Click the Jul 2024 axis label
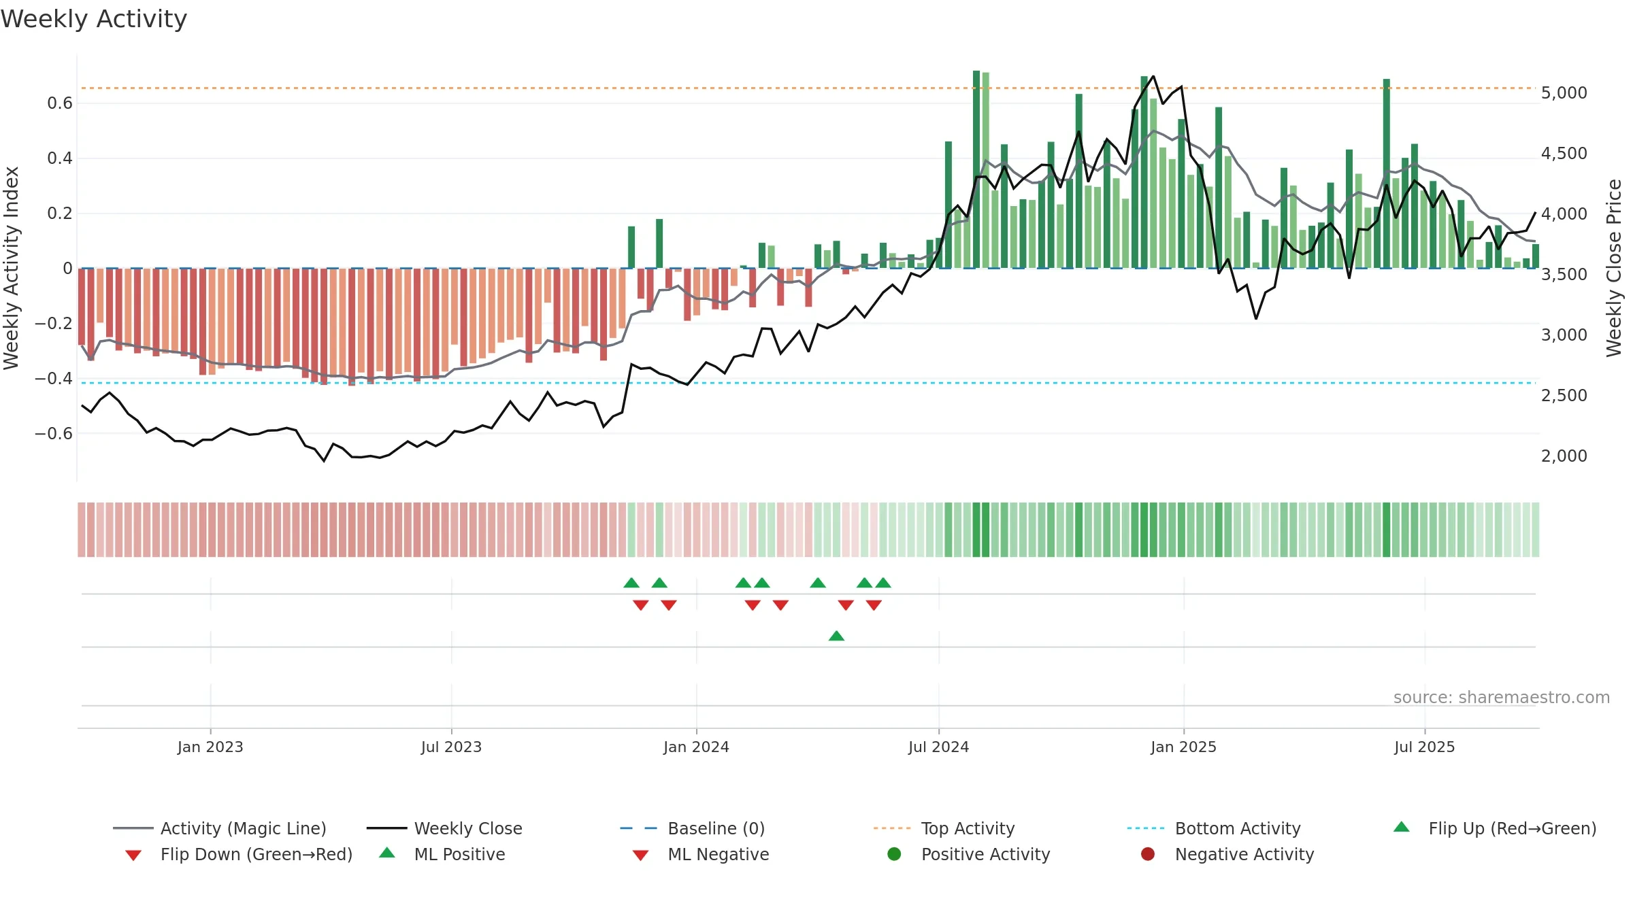 coord(938,747)
